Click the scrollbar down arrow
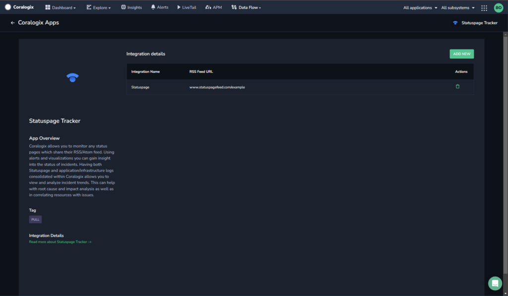The image size is (508, 296). tap(506, 294)
